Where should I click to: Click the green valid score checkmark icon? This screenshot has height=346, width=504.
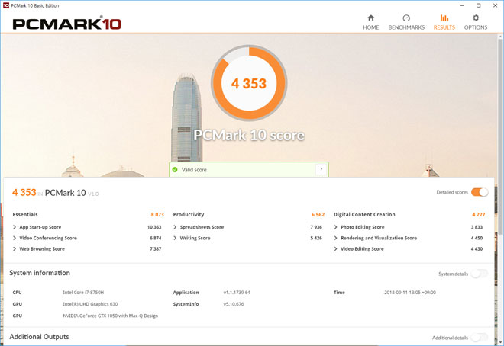point(175,169)
